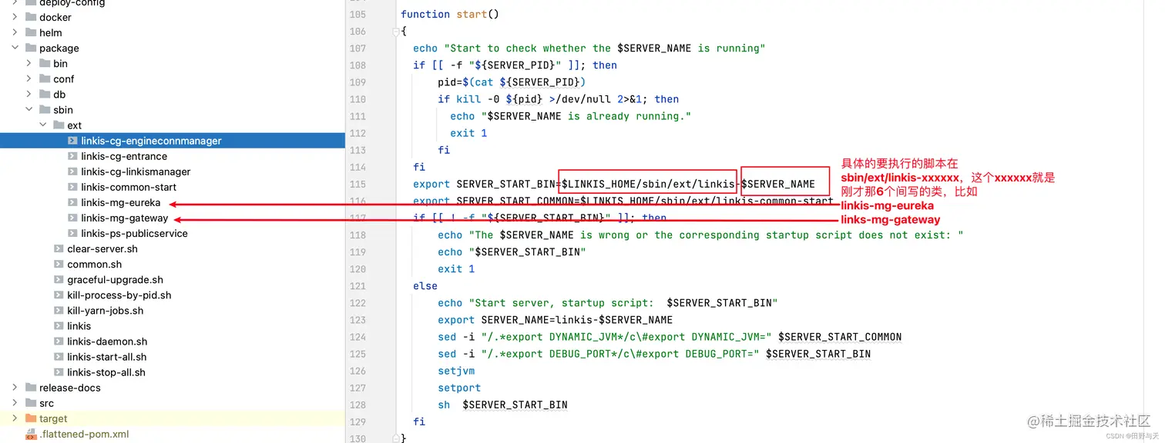The image size is (1165, 443).
Task: Expand the db folder chevron
Action: [29, 95]
